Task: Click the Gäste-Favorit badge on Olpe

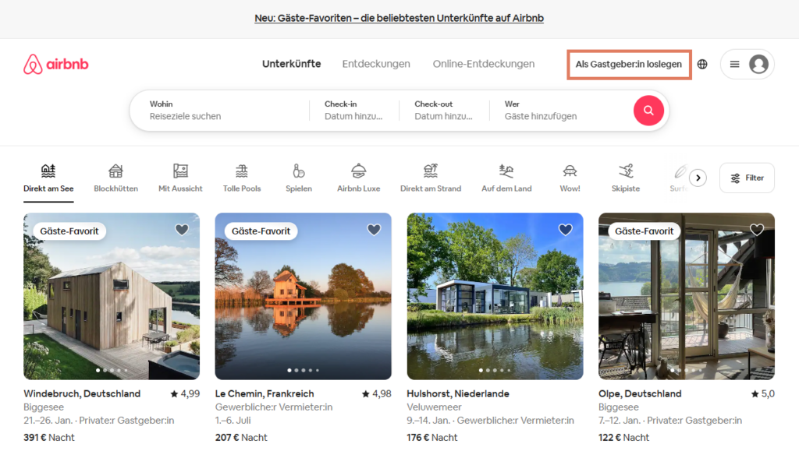Action: 644,231
